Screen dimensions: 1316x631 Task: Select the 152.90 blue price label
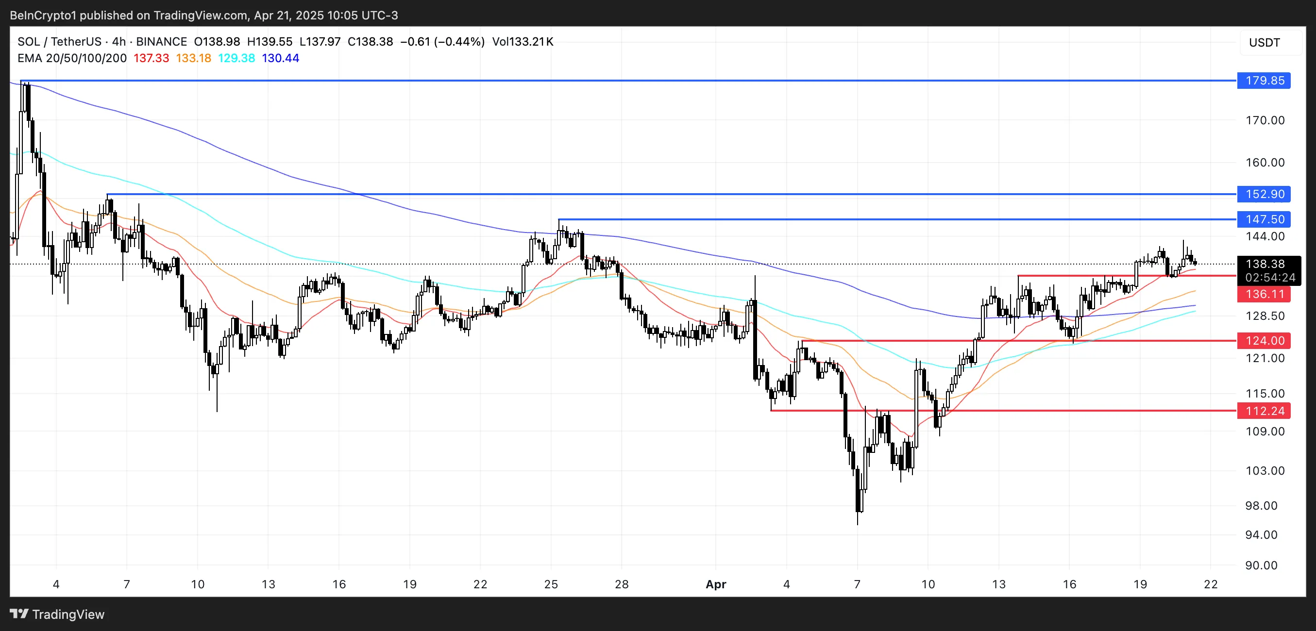point(1264,194)
